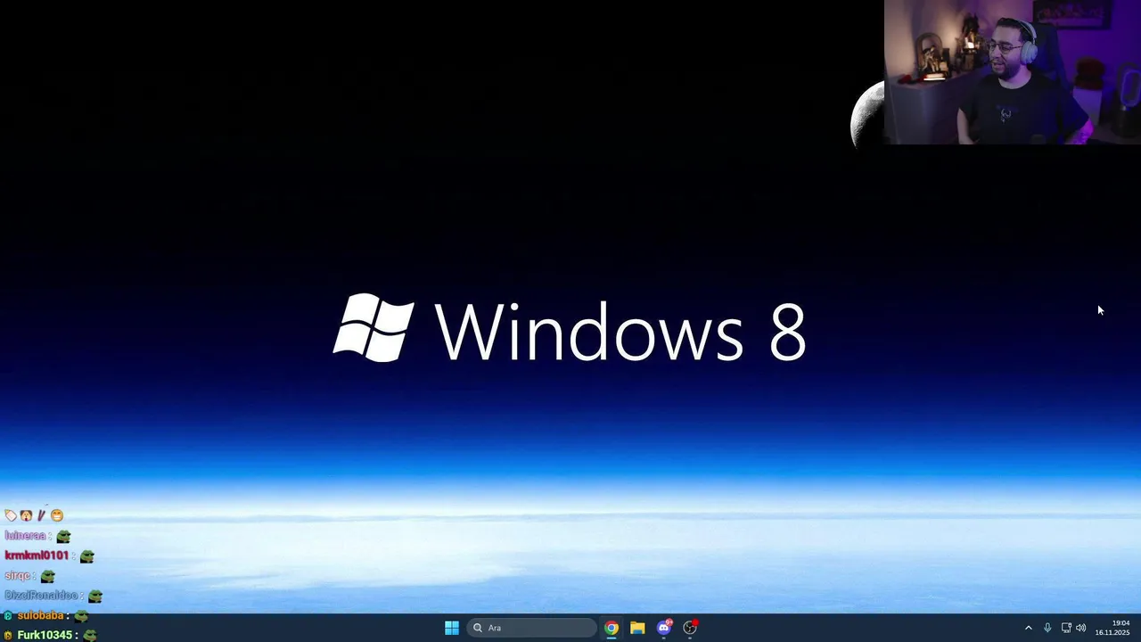Expand the hidden system tray icons
The height and width of the screenshot is (642, 1141).
click(1028, 628)
